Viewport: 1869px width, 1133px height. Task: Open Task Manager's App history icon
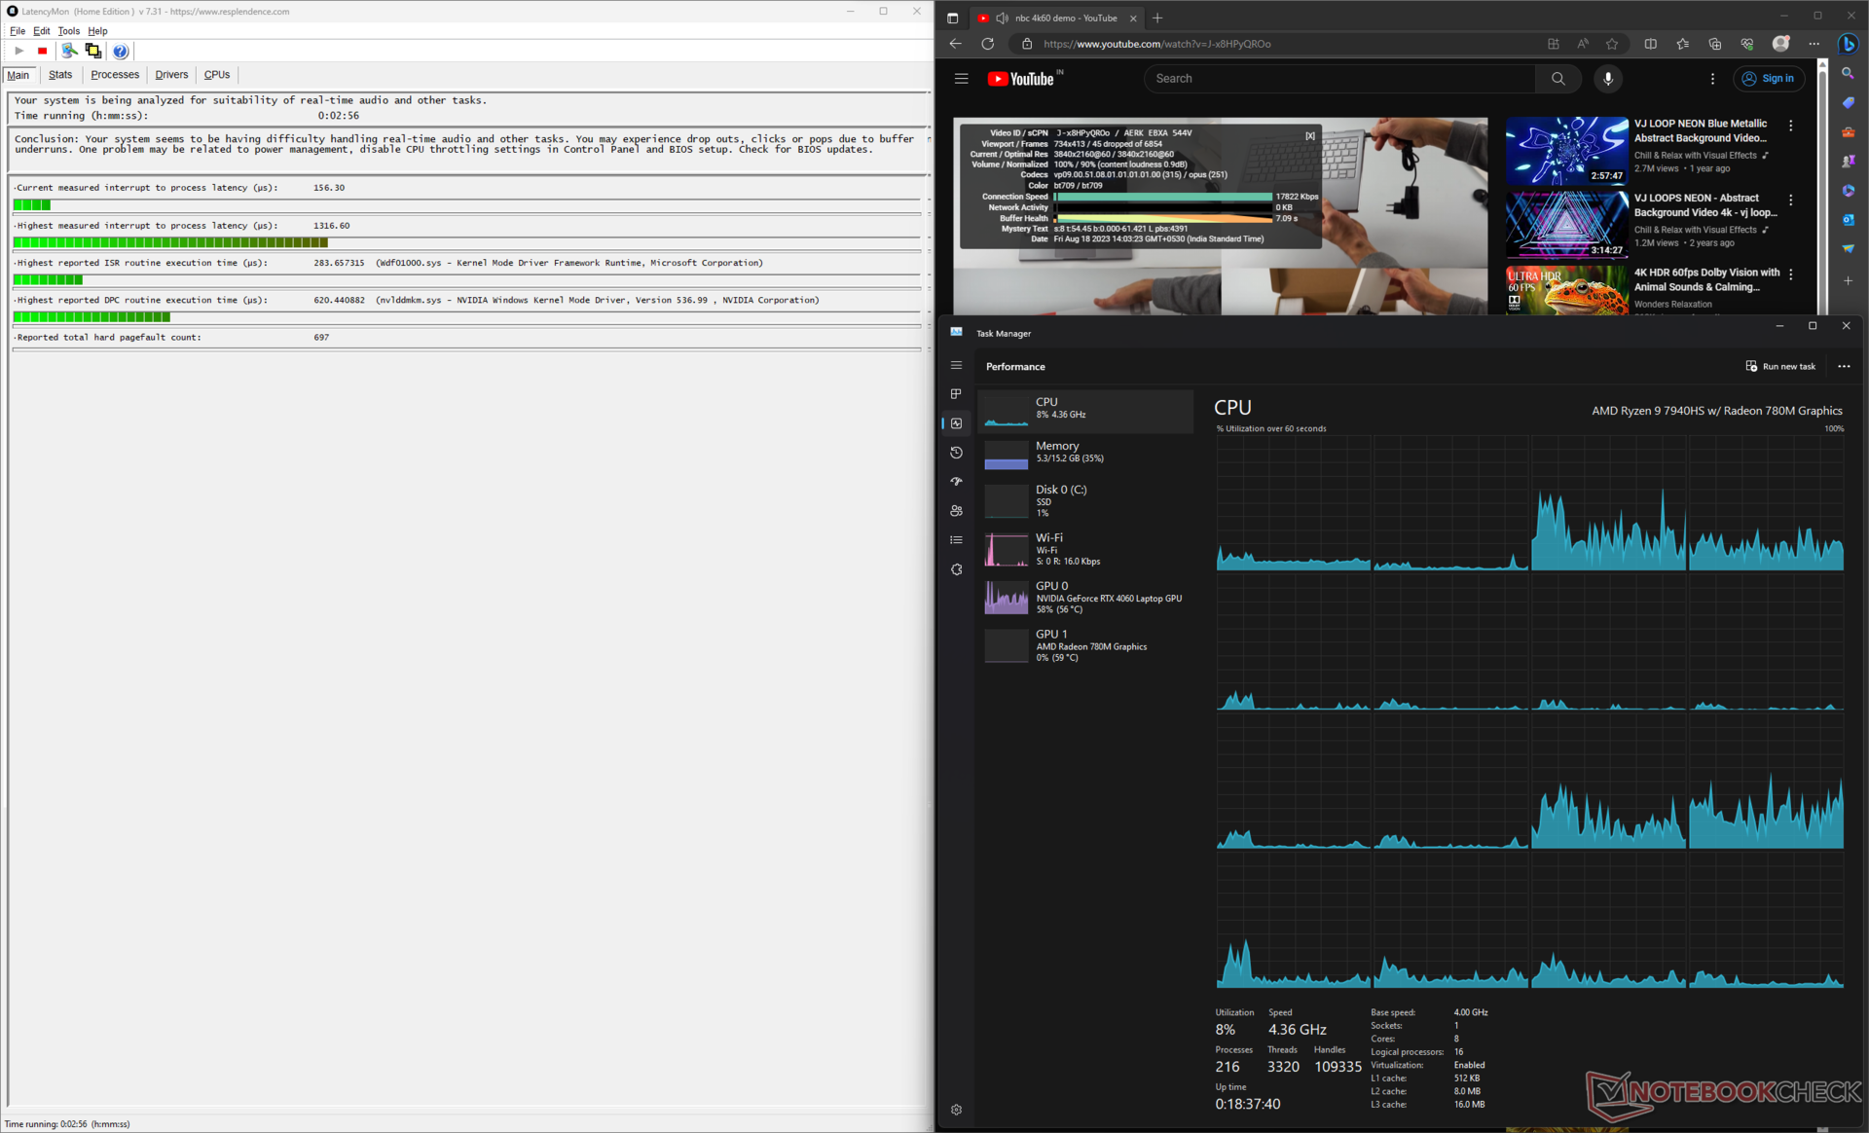(x=956, y=453)
